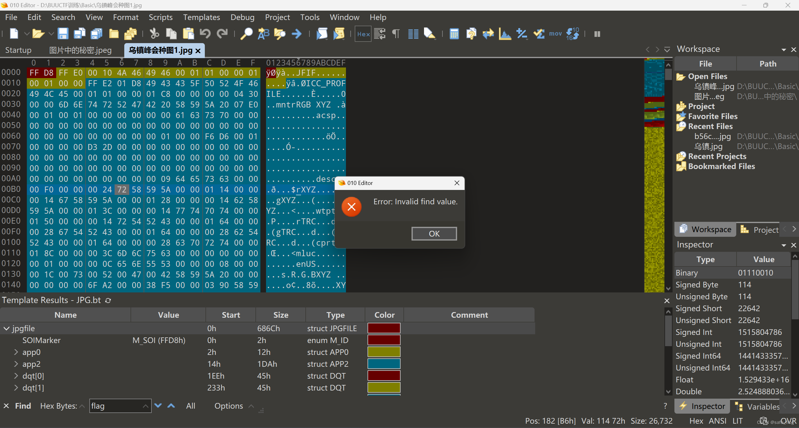The image size is (799, 428).
Task: Click the Paste clipboard icon
Action: tap(188, 34)
